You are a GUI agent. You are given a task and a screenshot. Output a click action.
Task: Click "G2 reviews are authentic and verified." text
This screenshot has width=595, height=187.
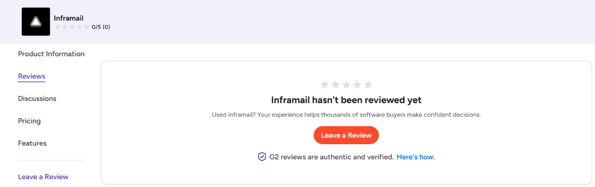click(x=331, y=157)
